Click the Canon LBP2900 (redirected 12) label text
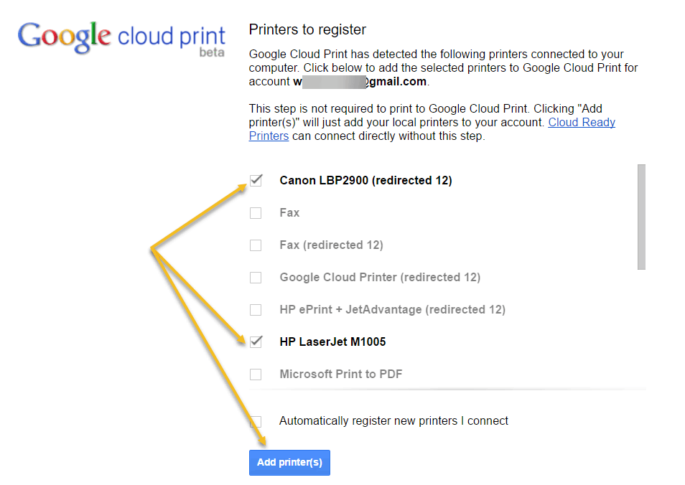This screenshot has width=685, height=485. (365, 181)
